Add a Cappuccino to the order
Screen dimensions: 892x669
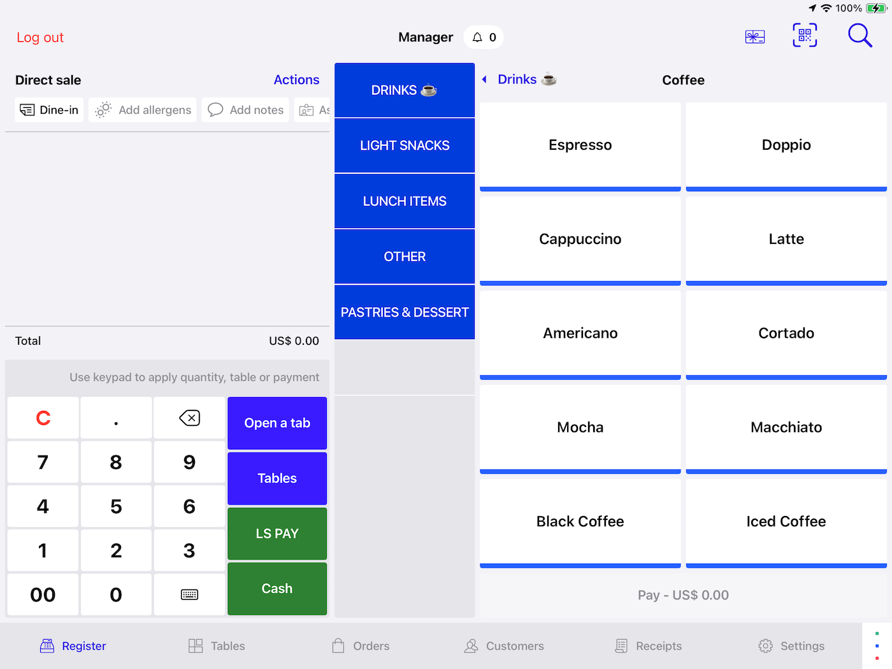(x=580, y=240)
